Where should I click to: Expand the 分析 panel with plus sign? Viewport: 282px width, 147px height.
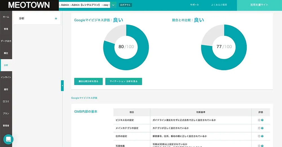56,19
